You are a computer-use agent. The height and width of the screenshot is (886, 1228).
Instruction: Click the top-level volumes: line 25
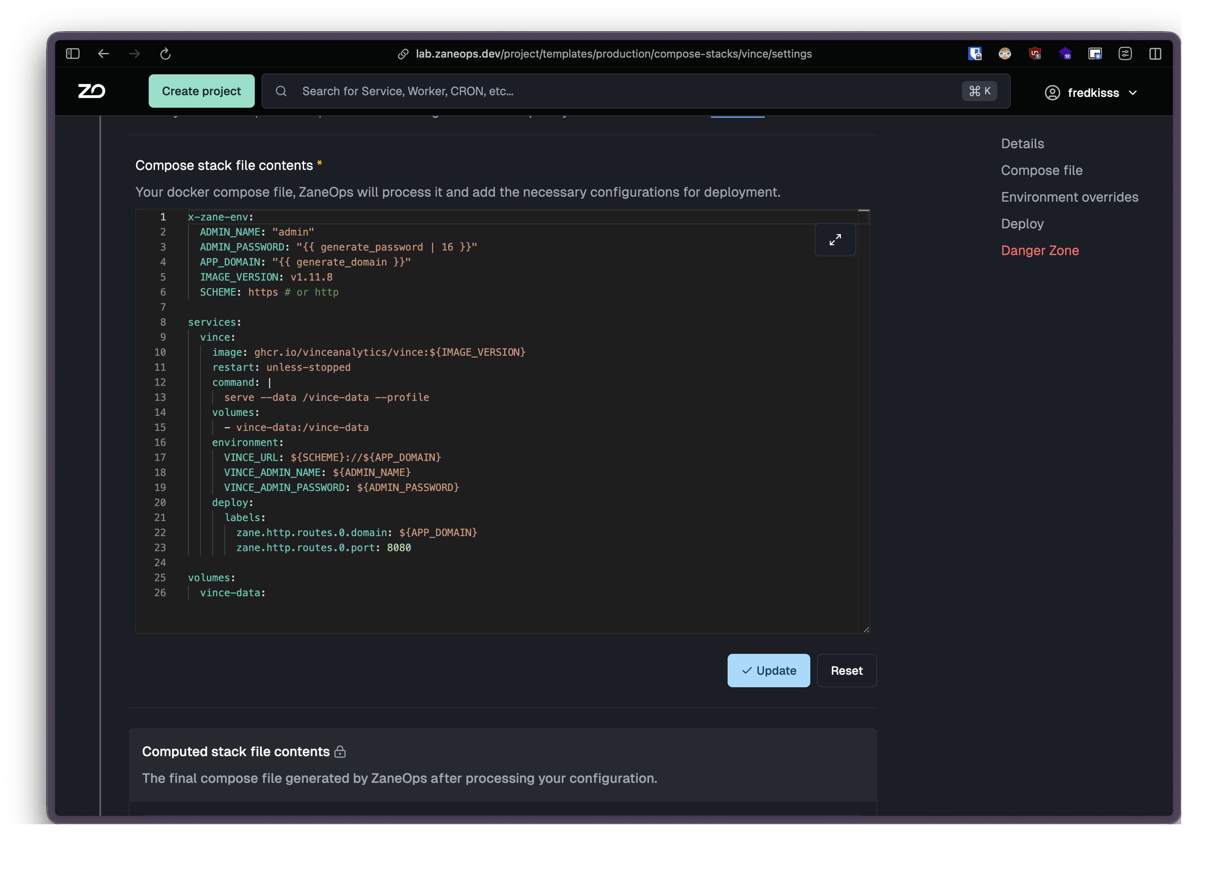(x=212, y=577)
